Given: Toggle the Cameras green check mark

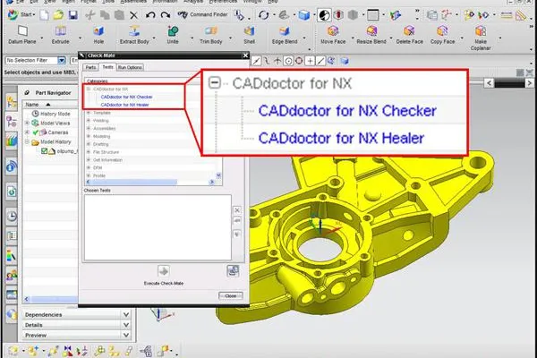Looking at the screenshot, I should (35, 132).
